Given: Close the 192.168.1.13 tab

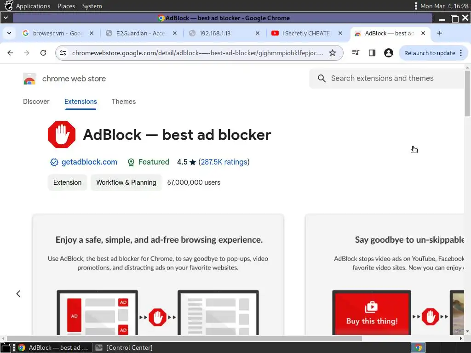Looking at the screenshot, I should tap(258, 33).
